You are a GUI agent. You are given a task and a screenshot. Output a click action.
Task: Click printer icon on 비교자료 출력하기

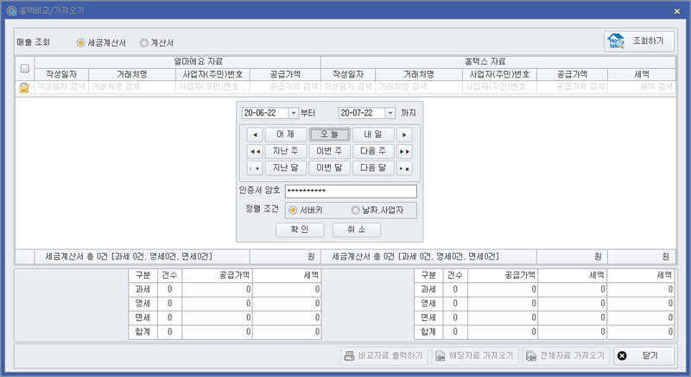coord(350,356)
